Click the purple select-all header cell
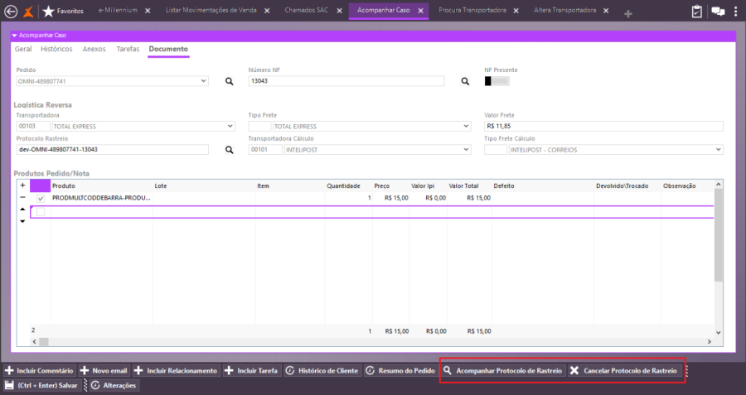 [40, 185]
